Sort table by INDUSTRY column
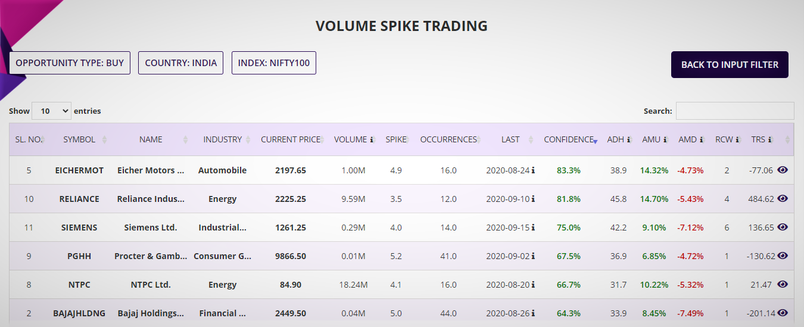Screen dimensions: 804x327 [x=223, y=139]
